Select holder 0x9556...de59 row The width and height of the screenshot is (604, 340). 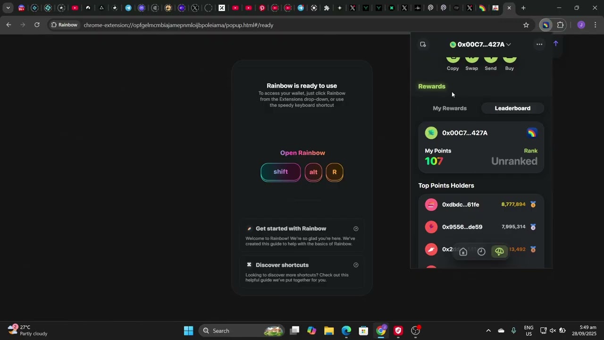(481, 227)
